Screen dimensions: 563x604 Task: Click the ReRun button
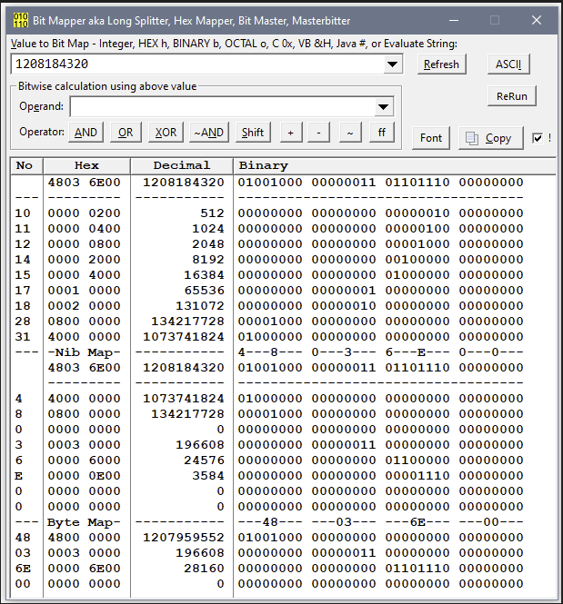511,95
